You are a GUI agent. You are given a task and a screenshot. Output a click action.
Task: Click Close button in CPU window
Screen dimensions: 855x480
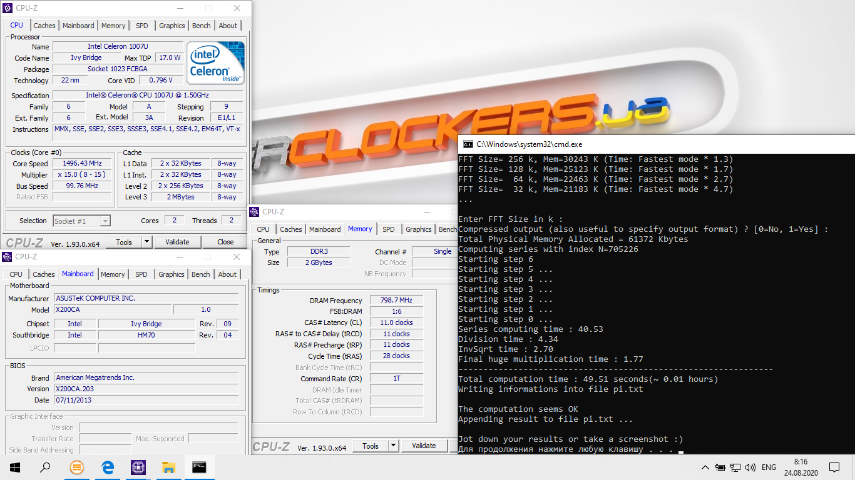225,242
